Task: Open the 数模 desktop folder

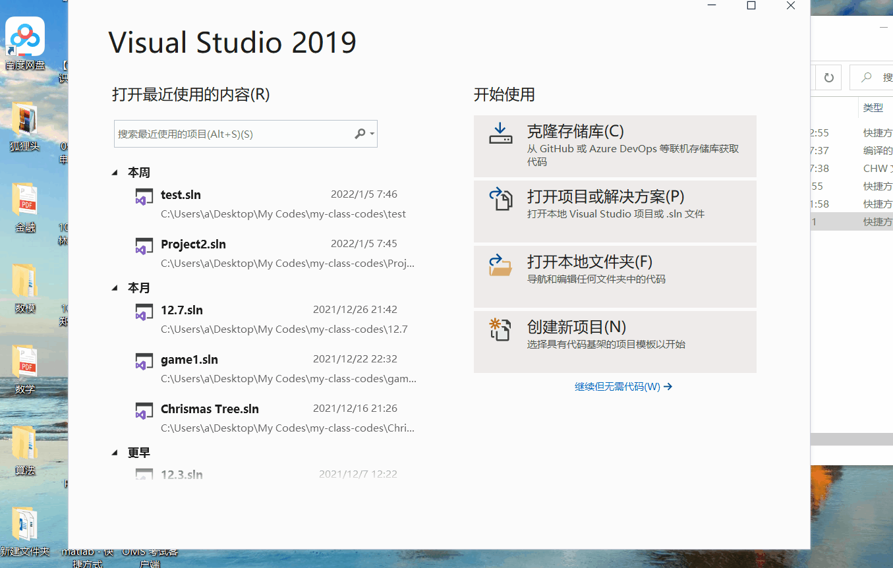Action: (x=25, y=289)
